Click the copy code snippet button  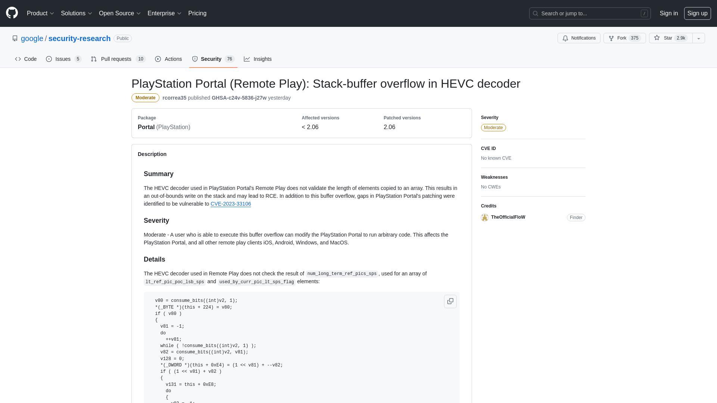click(450, 301)
